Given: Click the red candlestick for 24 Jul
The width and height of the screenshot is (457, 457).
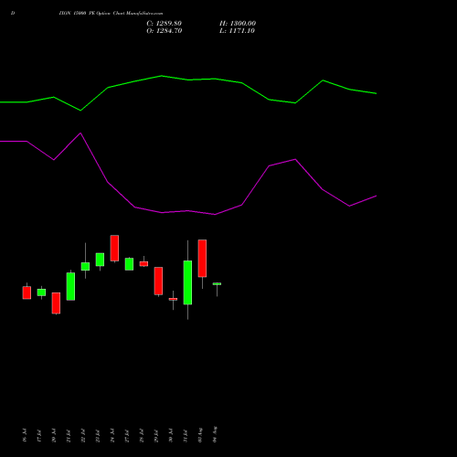Looking at the screenshot, I should click(x=114, y=248).
